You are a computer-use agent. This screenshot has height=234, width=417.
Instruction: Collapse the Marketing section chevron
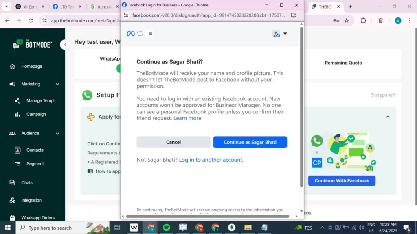[57, 84]
